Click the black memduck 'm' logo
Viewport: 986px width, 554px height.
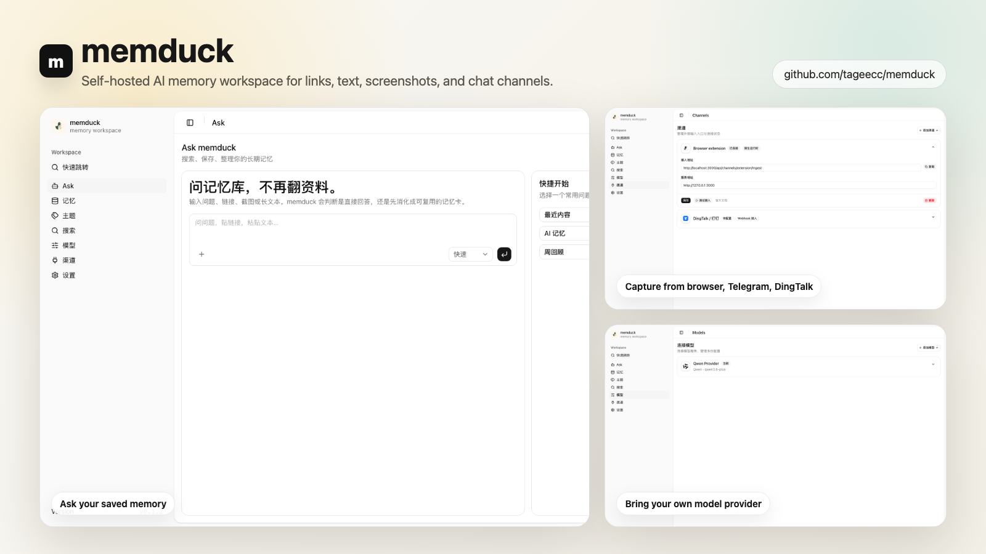coord(56,61)
